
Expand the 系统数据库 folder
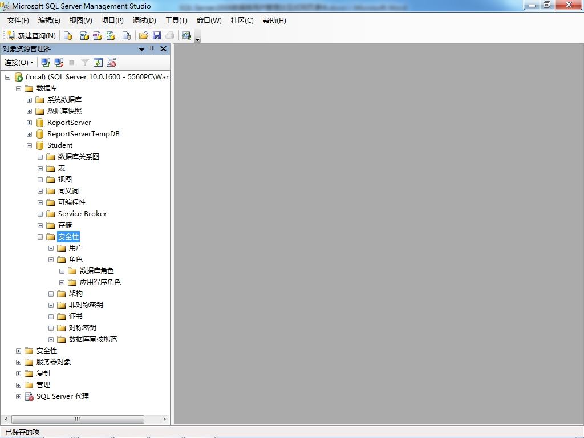coord(29,100)
